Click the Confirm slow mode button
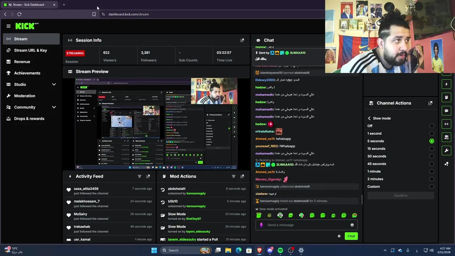 pos(401,196)
